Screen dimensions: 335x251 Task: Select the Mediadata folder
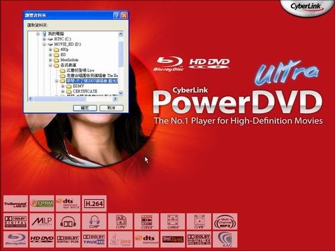click(x=69, y=60)
